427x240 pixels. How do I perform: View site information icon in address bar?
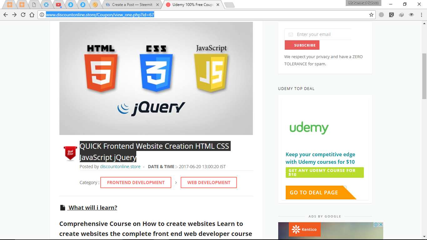coord(42,15)
